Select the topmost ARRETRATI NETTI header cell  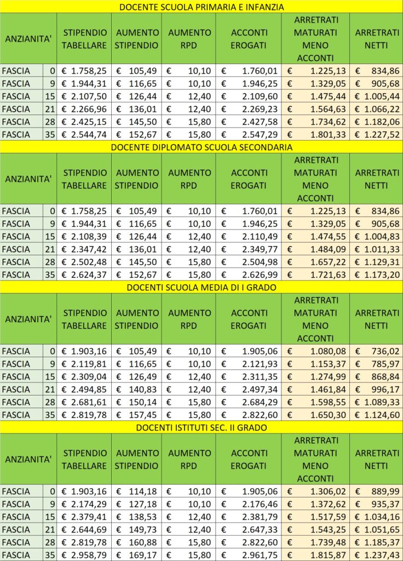coord(376,39)
